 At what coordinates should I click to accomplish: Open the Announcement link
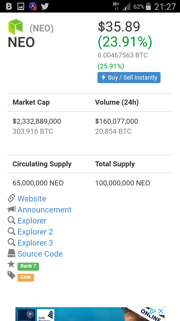click(44, 210)
